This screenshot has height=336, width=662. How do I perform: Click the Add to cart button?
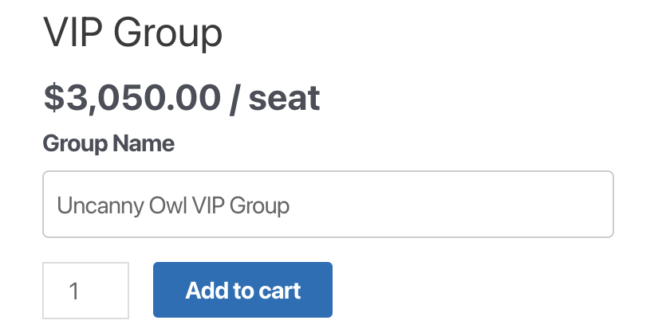tap(242, 290)
